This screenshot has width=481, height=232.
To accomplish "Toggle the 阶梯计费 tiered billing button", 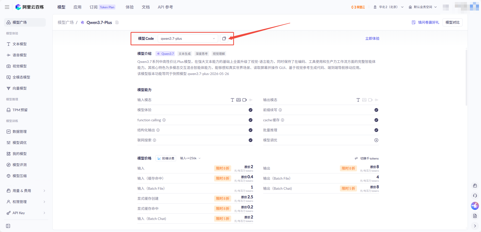I will (166, 158).
